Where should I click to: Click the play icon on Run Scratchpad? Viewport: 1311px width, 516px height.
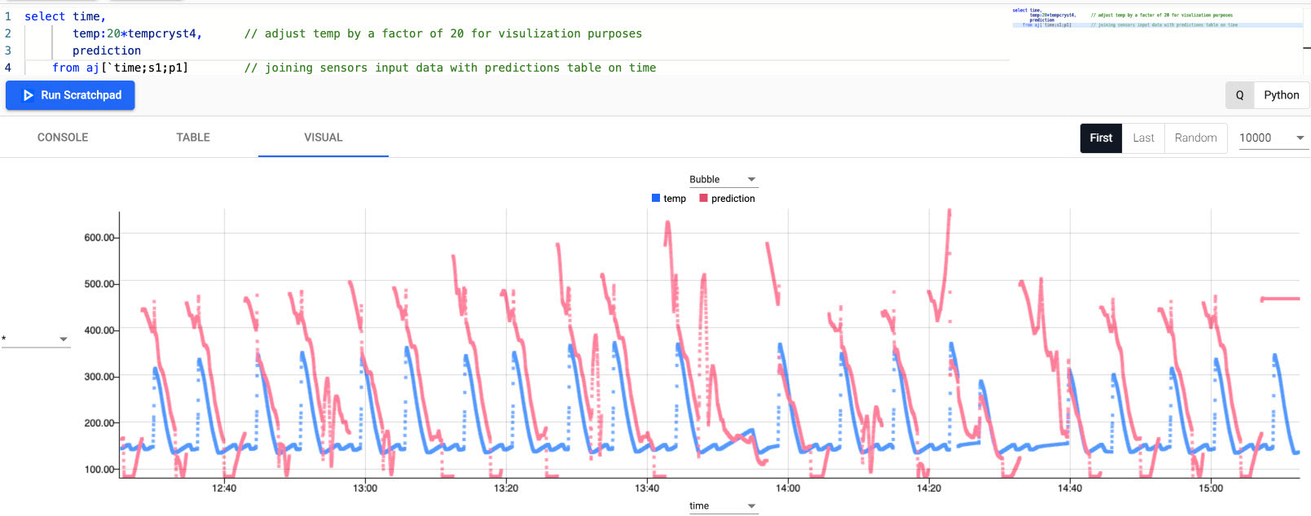[x=29, y=95]
